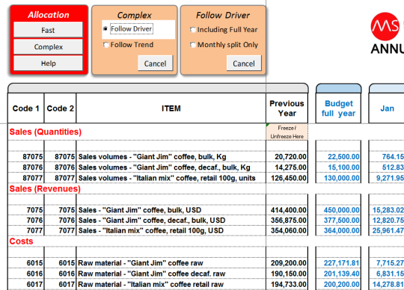Select the Follow Driver radio button
404x290 pixels.
coord(105,29)
